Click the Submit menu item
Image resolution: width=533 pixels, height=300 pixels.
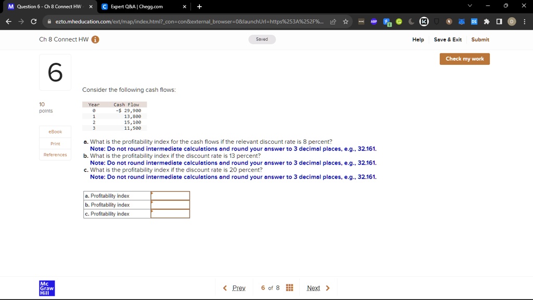479,39
